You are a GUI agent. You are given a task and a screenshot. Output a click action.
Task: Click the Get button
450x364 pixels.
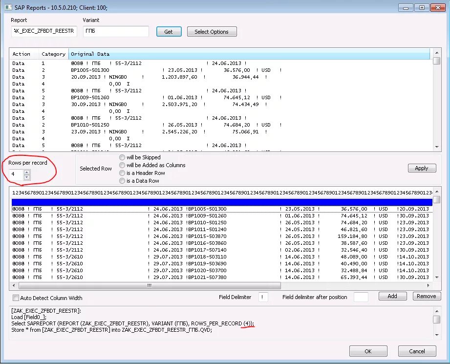tap(169, 31)
